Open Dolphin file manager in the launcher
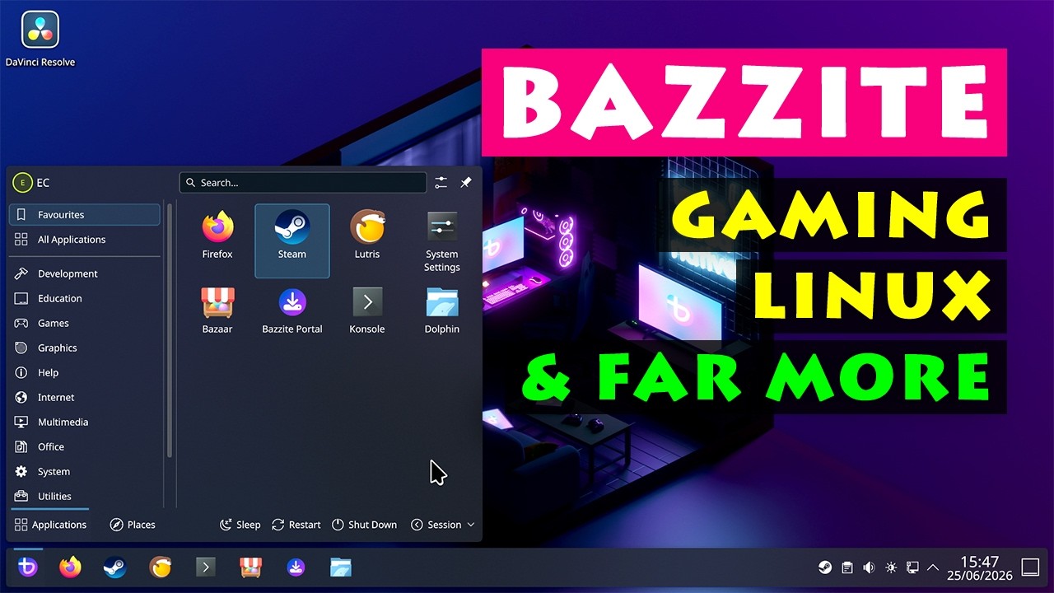The width and height of the screenshot is (1054, 593). [x=442, y=310]
